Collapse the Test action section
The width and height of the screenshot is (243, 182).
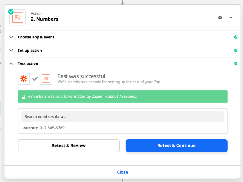[x=11, y=64]
